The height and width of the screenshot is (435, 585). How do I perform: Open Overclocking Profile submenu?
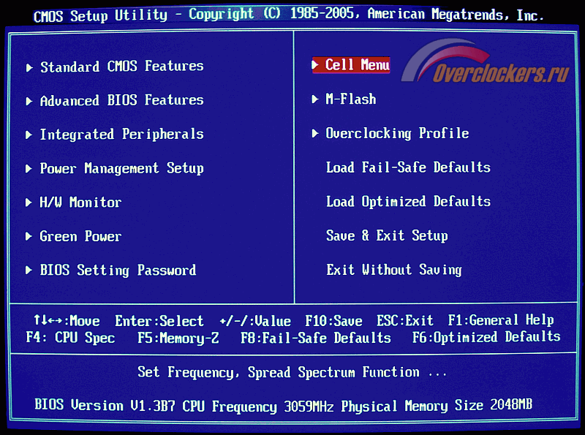[397, 133]
